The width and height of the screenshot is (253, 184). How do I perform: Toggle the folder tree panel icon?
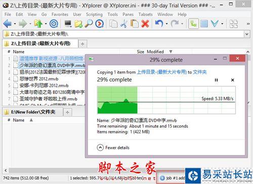tap(193, 24)
